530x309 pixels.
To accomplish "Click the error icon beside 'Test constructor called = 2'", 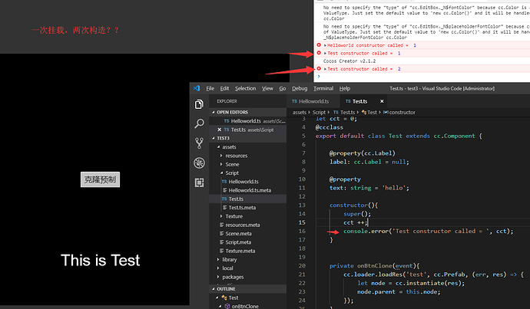I will click(319, 68).
